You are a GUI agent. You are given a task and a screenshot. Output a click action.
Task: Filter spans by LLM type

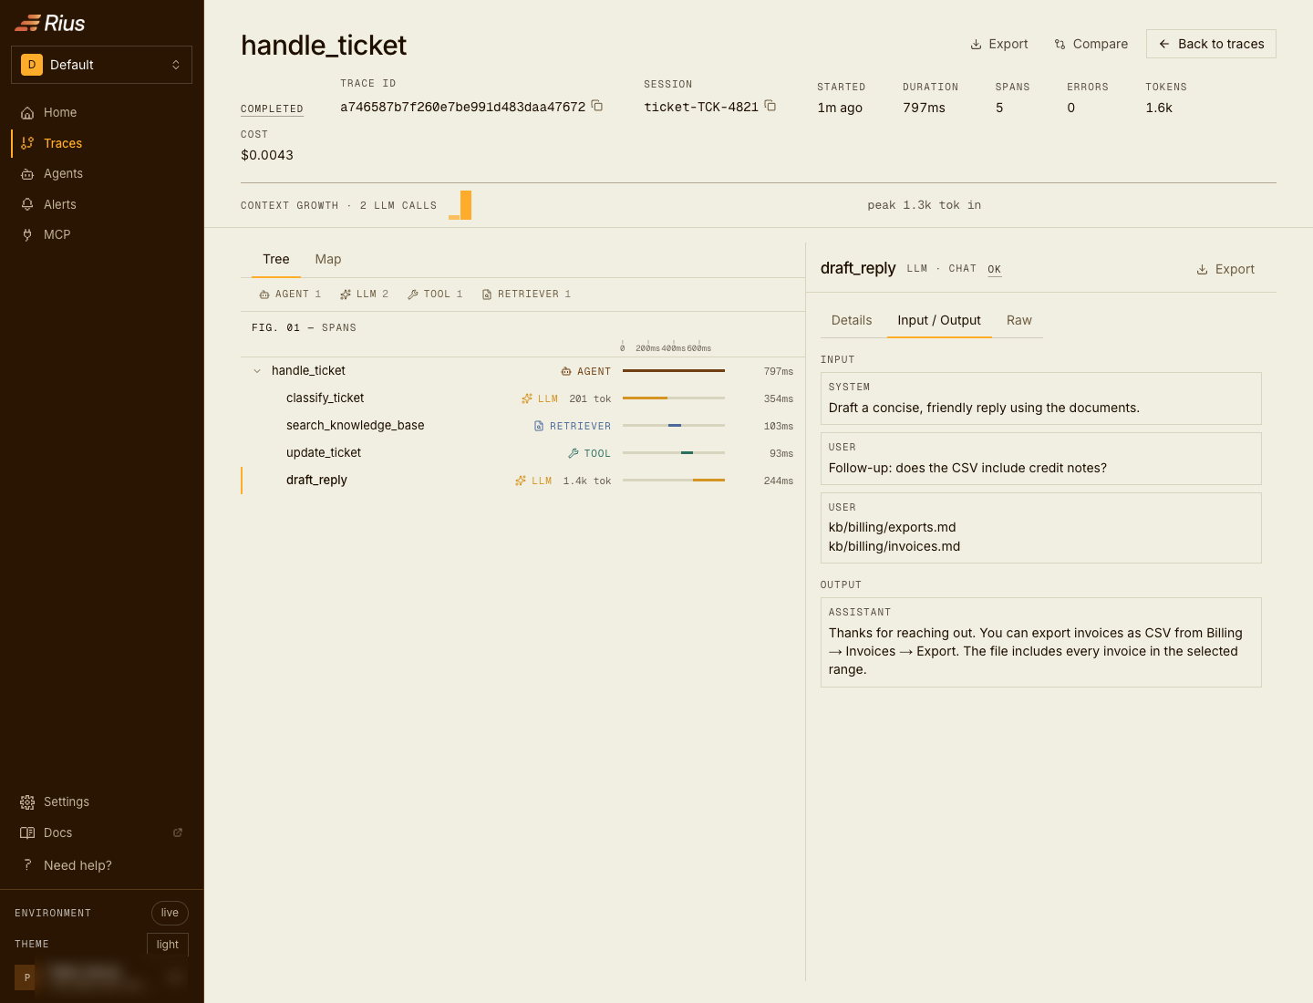tap(365, 295)
